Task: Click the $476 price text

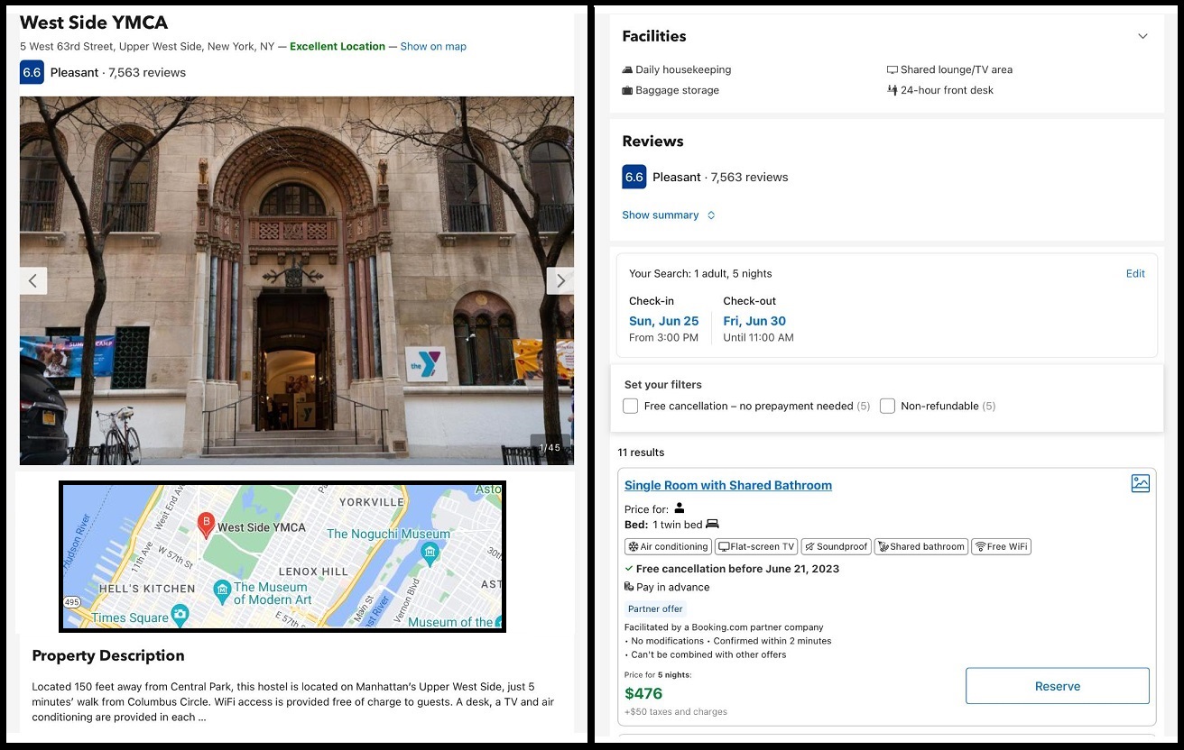Action: [643, 693]
